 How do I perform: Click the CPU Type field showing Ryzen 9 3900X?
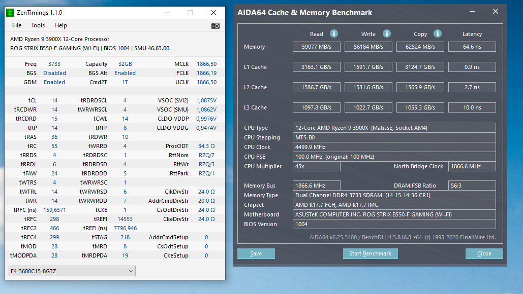click(394, 128)
